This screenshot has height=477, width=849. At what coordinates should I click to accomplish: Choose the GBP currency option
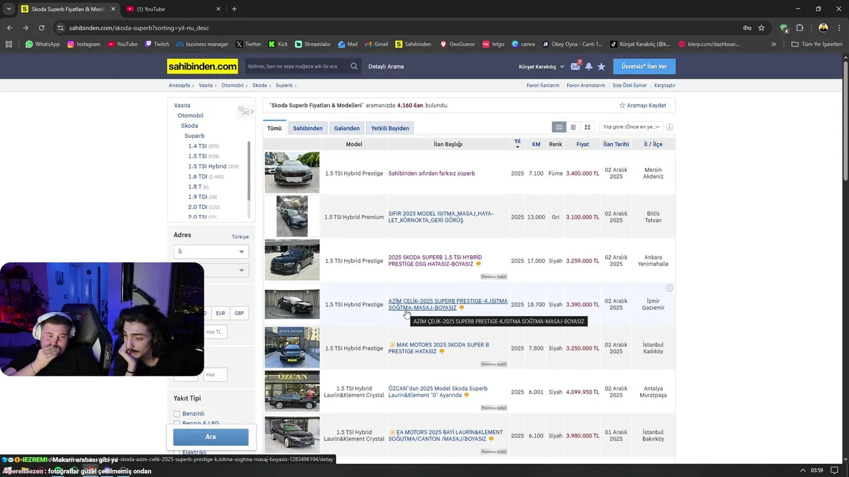pyautogui.click(x=239, y=313)
